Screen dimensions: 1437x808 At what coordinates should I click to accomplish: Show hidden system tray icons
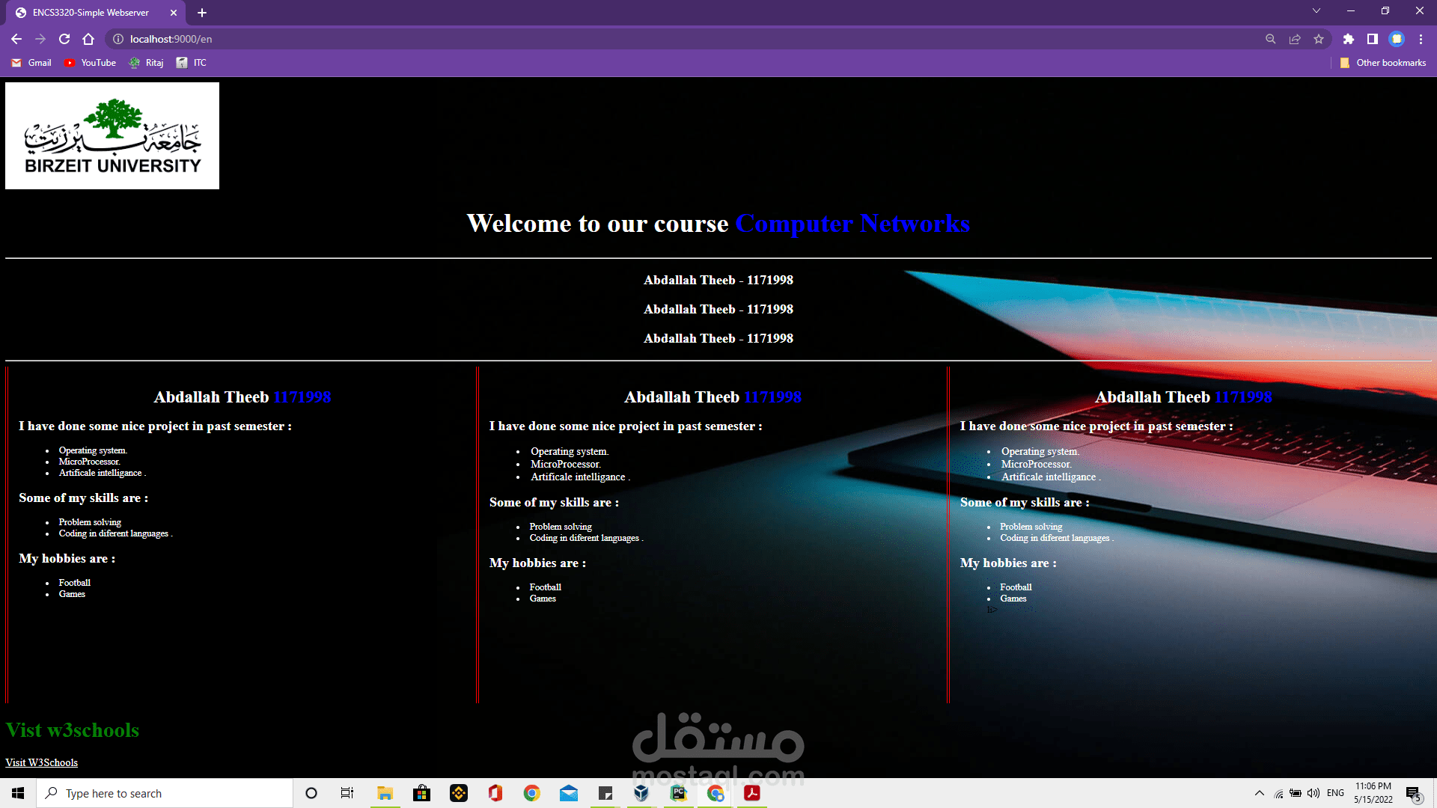point(1259,793)
